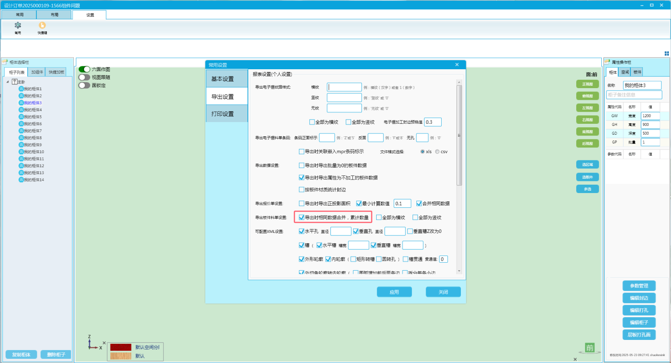Image resolution: width=671 pixels, height=363 pixels.
Task: Turn on the 视图跟随 switch
Action: [x=84, y=77]
